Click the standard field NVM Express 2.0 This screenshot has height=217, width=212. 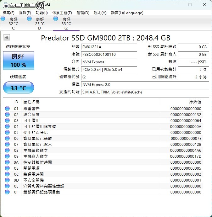(x=145, y=85)
